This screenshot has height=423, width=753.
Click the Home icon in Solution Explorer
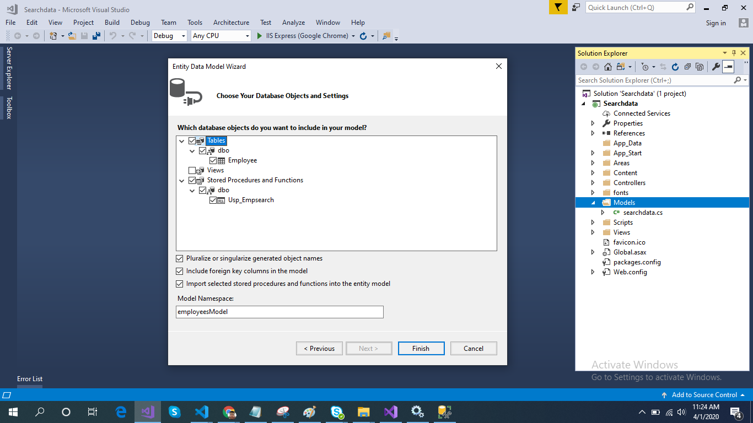click(607, 67)
